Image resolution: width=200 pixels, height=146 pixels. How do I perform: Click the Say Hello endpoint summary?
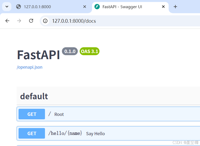pyautogui.click(x=96, y=134)
